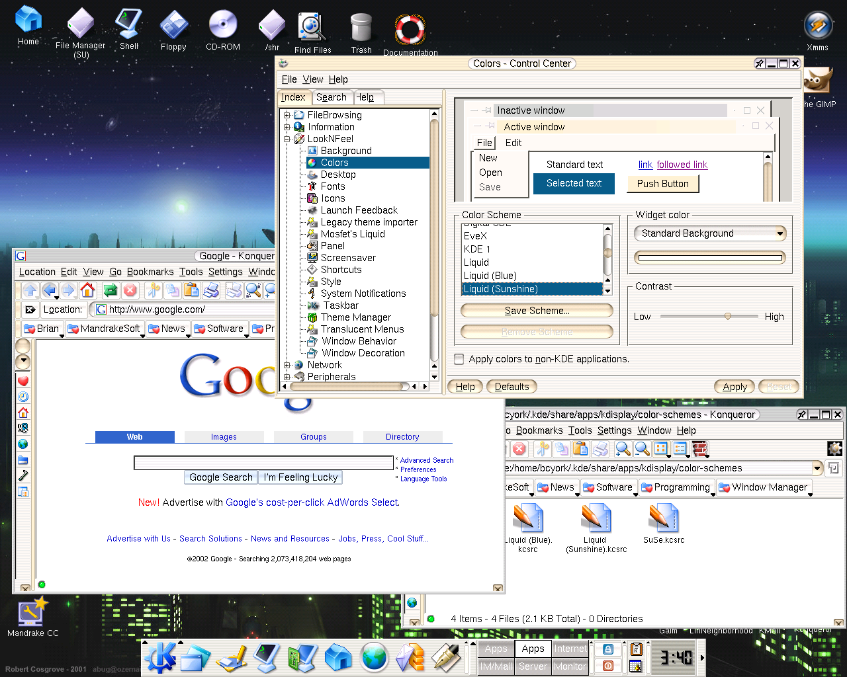The image size is (847, 677).
Task: Adjust the Contrast slider handle
Action: pyautogui.click(x=728, y=316)
